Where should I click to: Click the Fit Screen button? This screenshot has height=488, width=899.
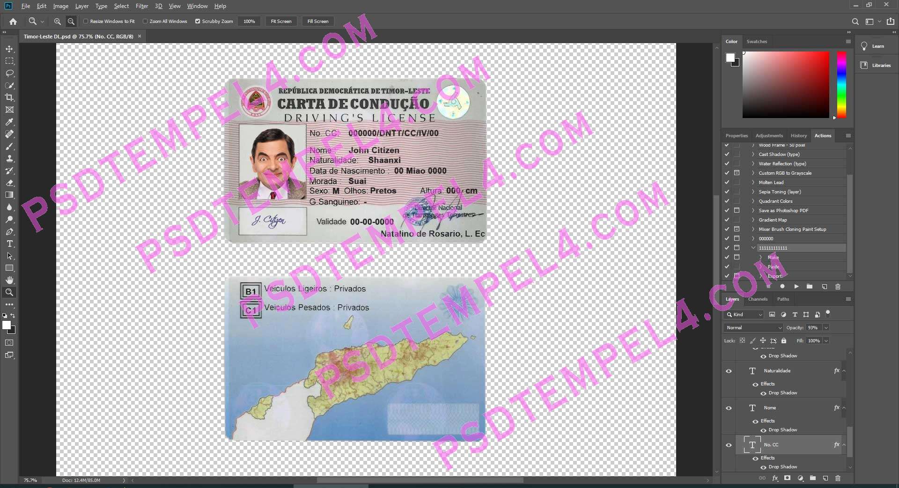click(x=281, y=22)
